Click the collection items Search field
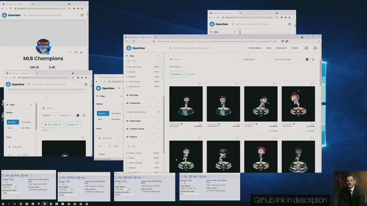 click(x=204, y=60)
